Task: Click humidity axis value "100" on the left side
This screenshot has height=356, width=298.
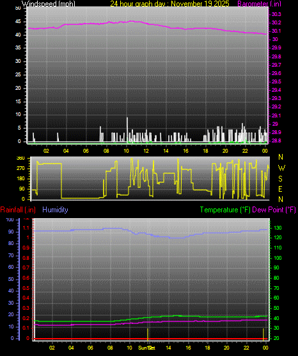Action: point(10,219)
